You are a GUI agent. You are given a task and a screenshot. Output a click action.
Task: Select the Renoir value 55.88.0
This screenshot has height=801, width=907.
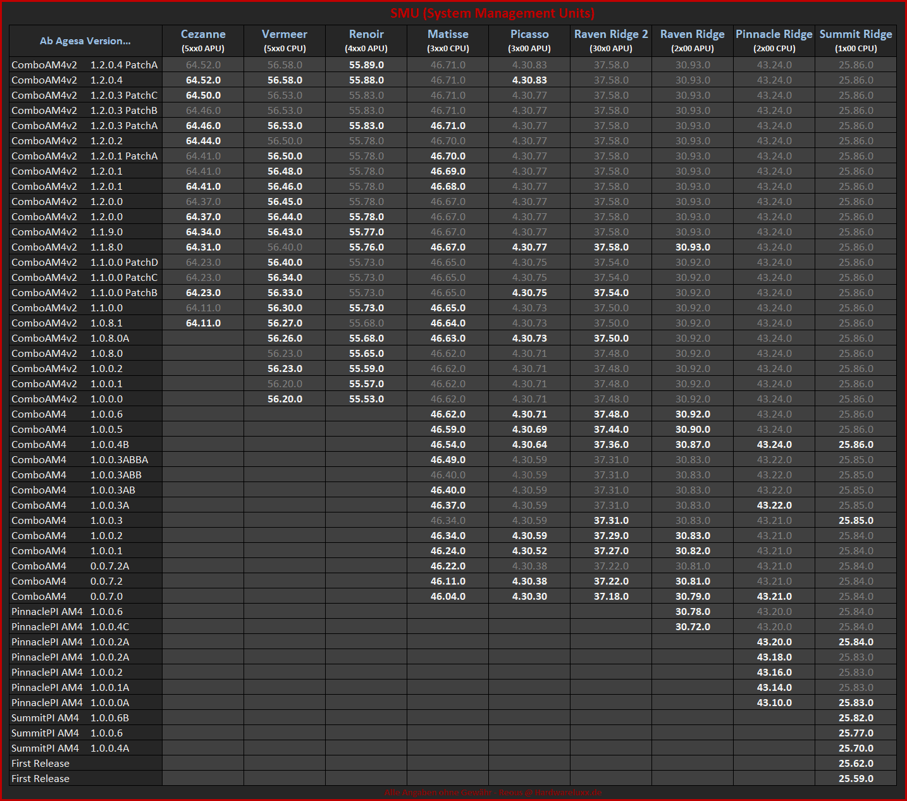(x=366, y=80)
